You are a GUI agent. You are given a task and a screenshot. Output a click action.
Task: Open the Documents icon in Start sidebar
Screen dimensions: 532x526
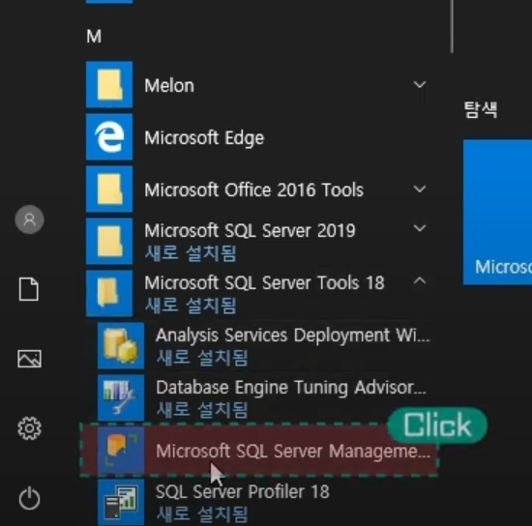[x=29, y=289]
